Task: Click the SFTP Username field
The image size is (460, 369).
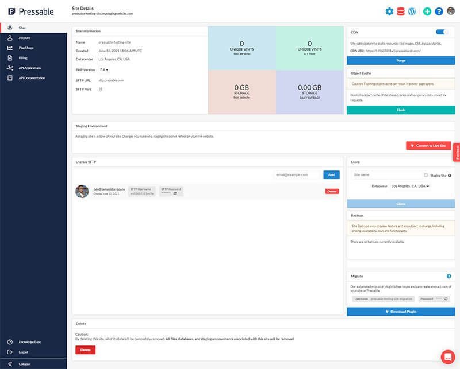Action: (x=142, y=191)
